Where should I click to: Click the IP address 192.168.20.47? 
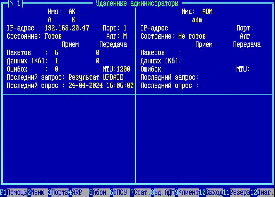coord(67,28)
